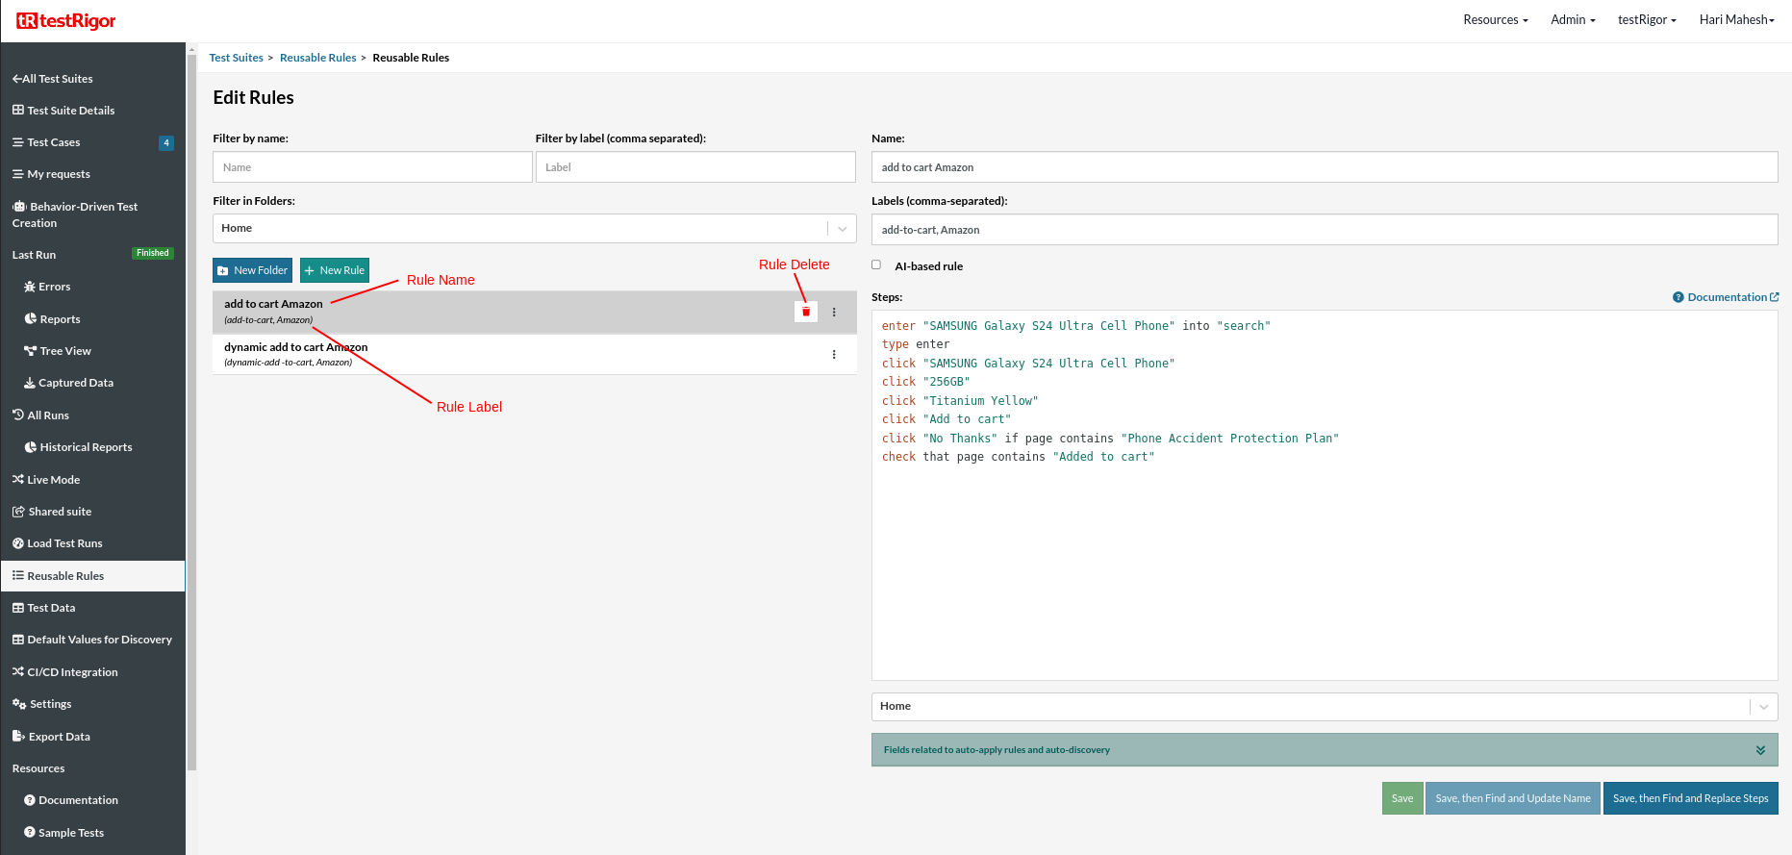Click Save, then Find and Replace Steps
The height and width of the screenshot is (855, 1792).
pyautogui.click(x=1690, y=798)
